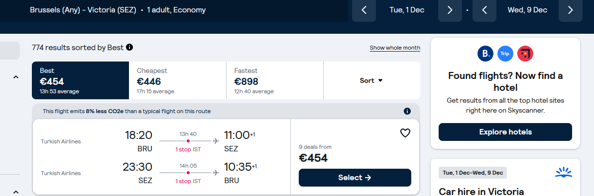Go to next day after Tue, 1 Dec
The width and height of the screenshot is (594, 196).
point(450,10)
